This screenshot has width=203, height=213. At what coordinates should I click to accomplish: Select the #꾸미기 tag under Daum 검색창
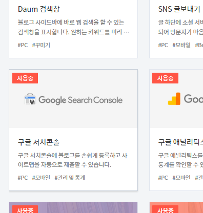point(41,45)
